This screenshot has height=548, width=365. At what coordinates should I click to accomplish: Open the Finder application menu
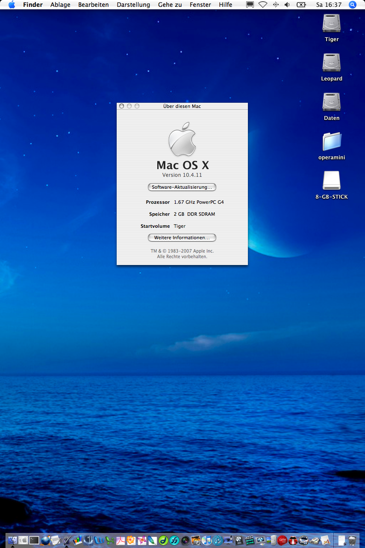pyautogui.click(x=33, y=5)
